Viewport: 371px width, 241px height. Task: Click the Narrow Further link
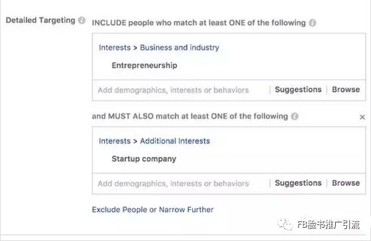(186, 210)
